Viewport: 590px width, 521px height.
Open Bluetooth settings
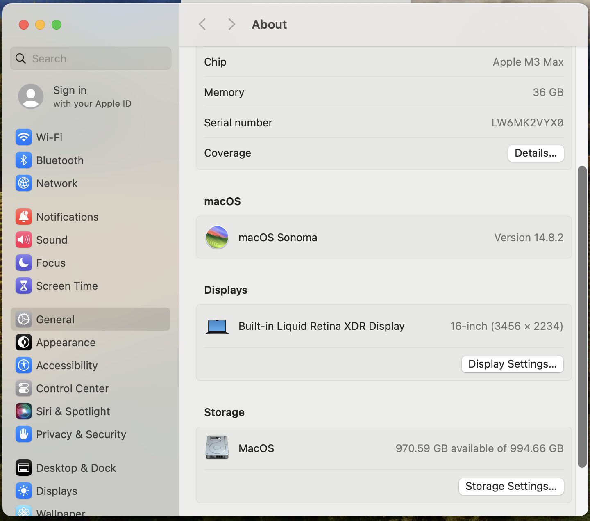60,160
